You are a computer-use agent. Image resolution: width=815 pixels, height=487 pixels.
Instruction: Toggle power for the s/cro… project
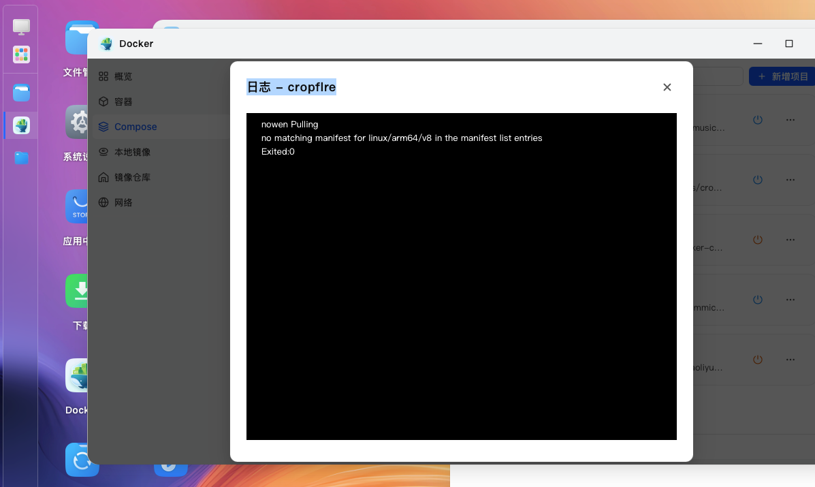758,180
